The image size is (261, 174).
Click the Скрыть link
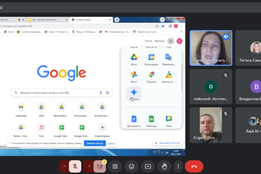(111, 143)
